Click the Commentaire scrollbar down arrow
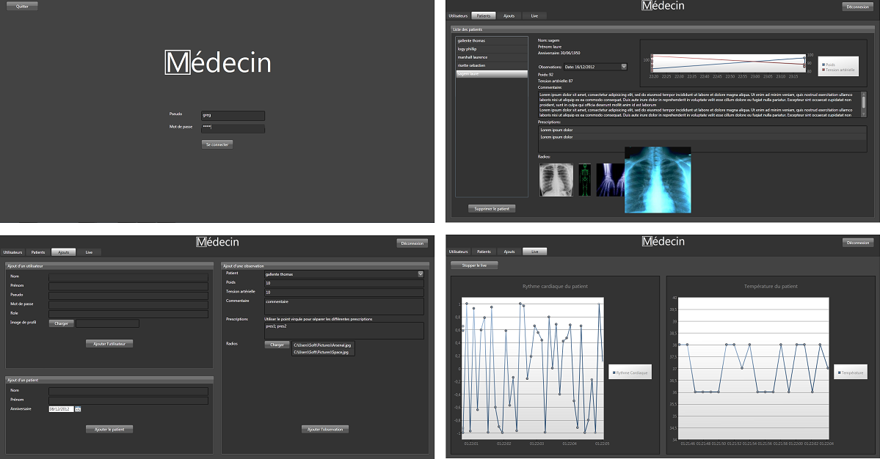This screenshot has width=880, height=459. (863, 115)
